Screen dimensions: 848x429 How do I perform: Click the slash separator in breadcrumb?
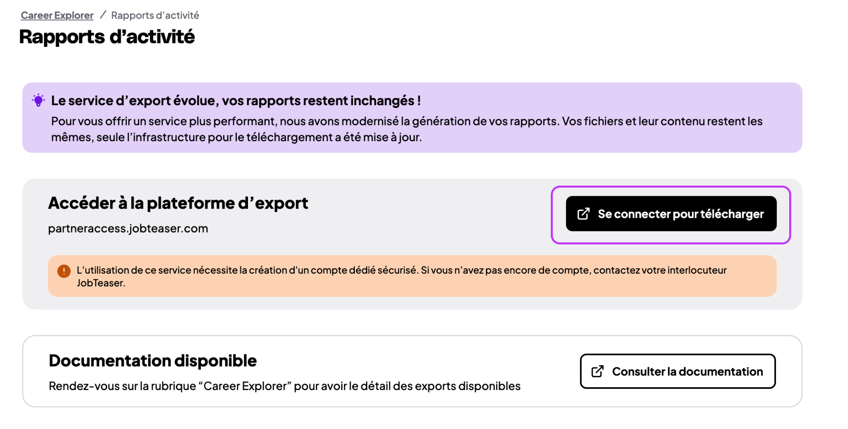pyautogui.click(x=103, y=15)
